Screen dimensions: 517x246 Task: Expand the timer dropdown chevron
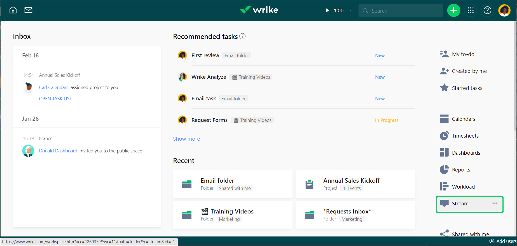click(x=349, y=10)
